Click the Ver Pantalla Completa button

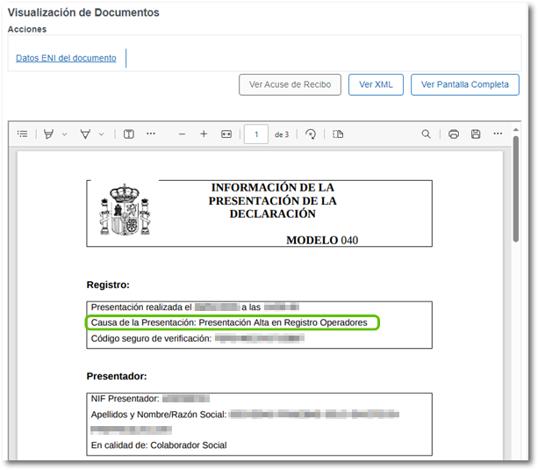click(465, 84)
